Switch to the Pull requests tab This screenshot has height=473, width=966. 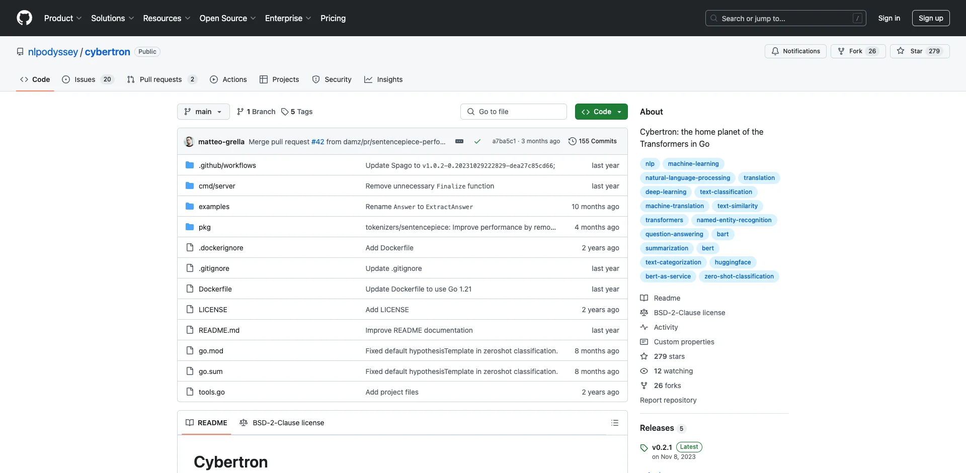(x=162, y=79)
